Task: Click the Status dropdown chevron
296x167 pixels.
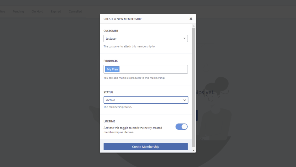Action: [184, 100]
